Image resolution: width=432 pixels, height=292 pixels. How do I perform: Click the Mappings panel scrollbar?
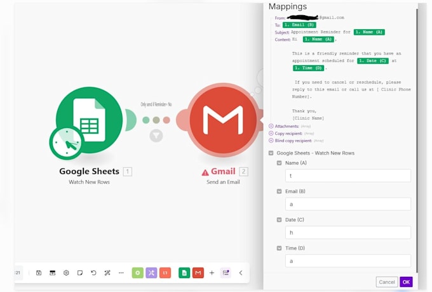pos(417,140)
